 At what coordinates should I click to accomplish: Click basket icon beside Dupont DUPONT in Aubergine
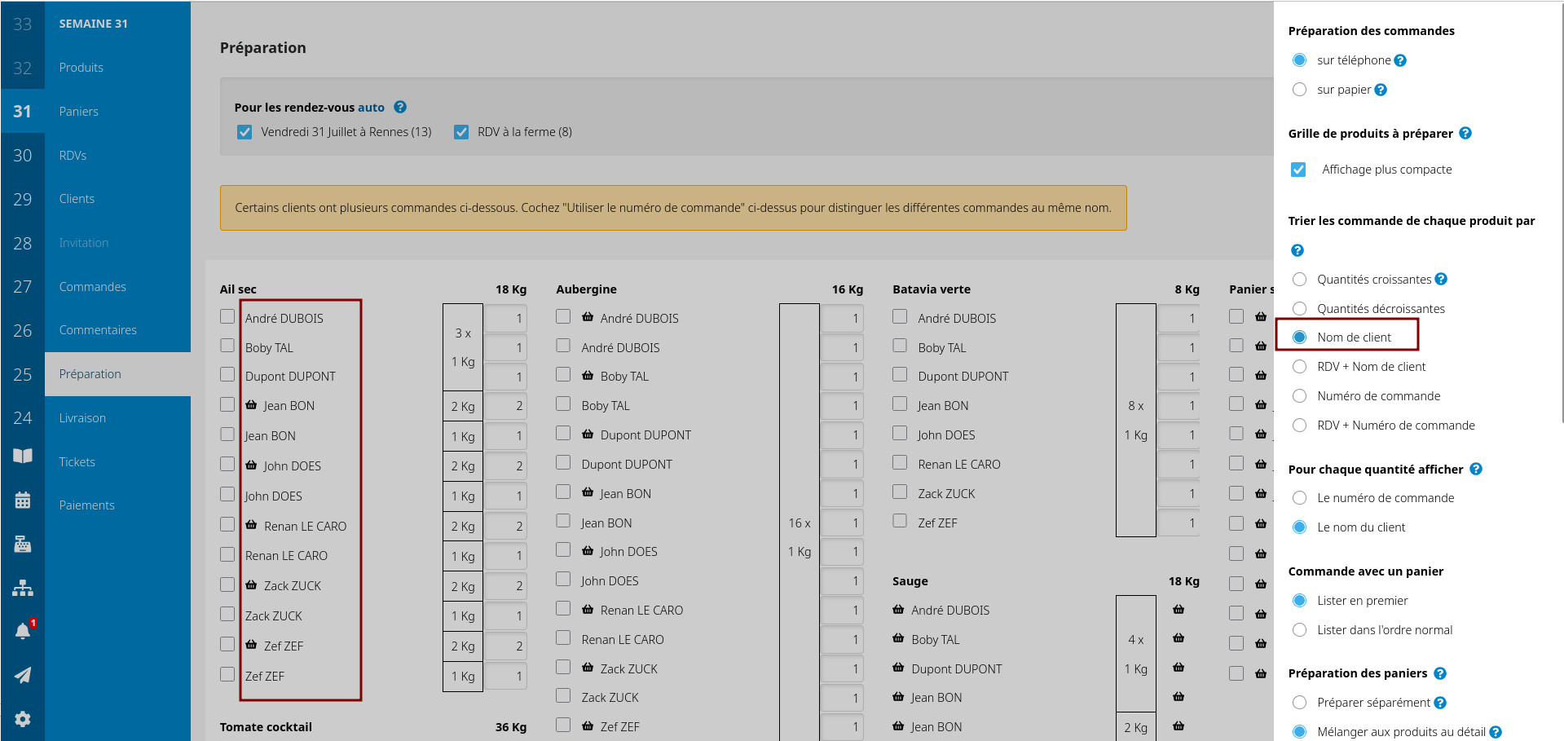tap(588, 434)
